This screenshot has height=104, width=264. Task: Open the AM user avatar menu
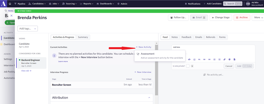click(x=248, y=4)
